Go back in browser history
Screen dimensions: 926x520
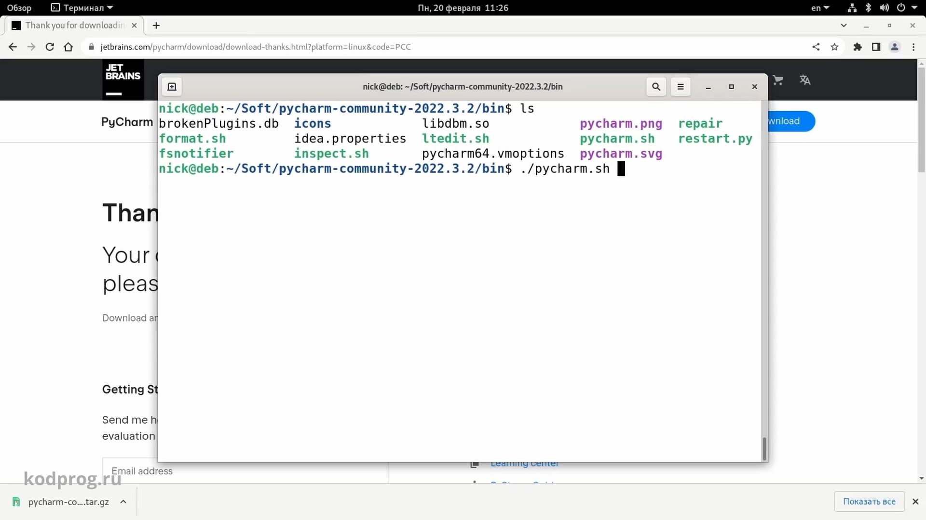point(13,47)
